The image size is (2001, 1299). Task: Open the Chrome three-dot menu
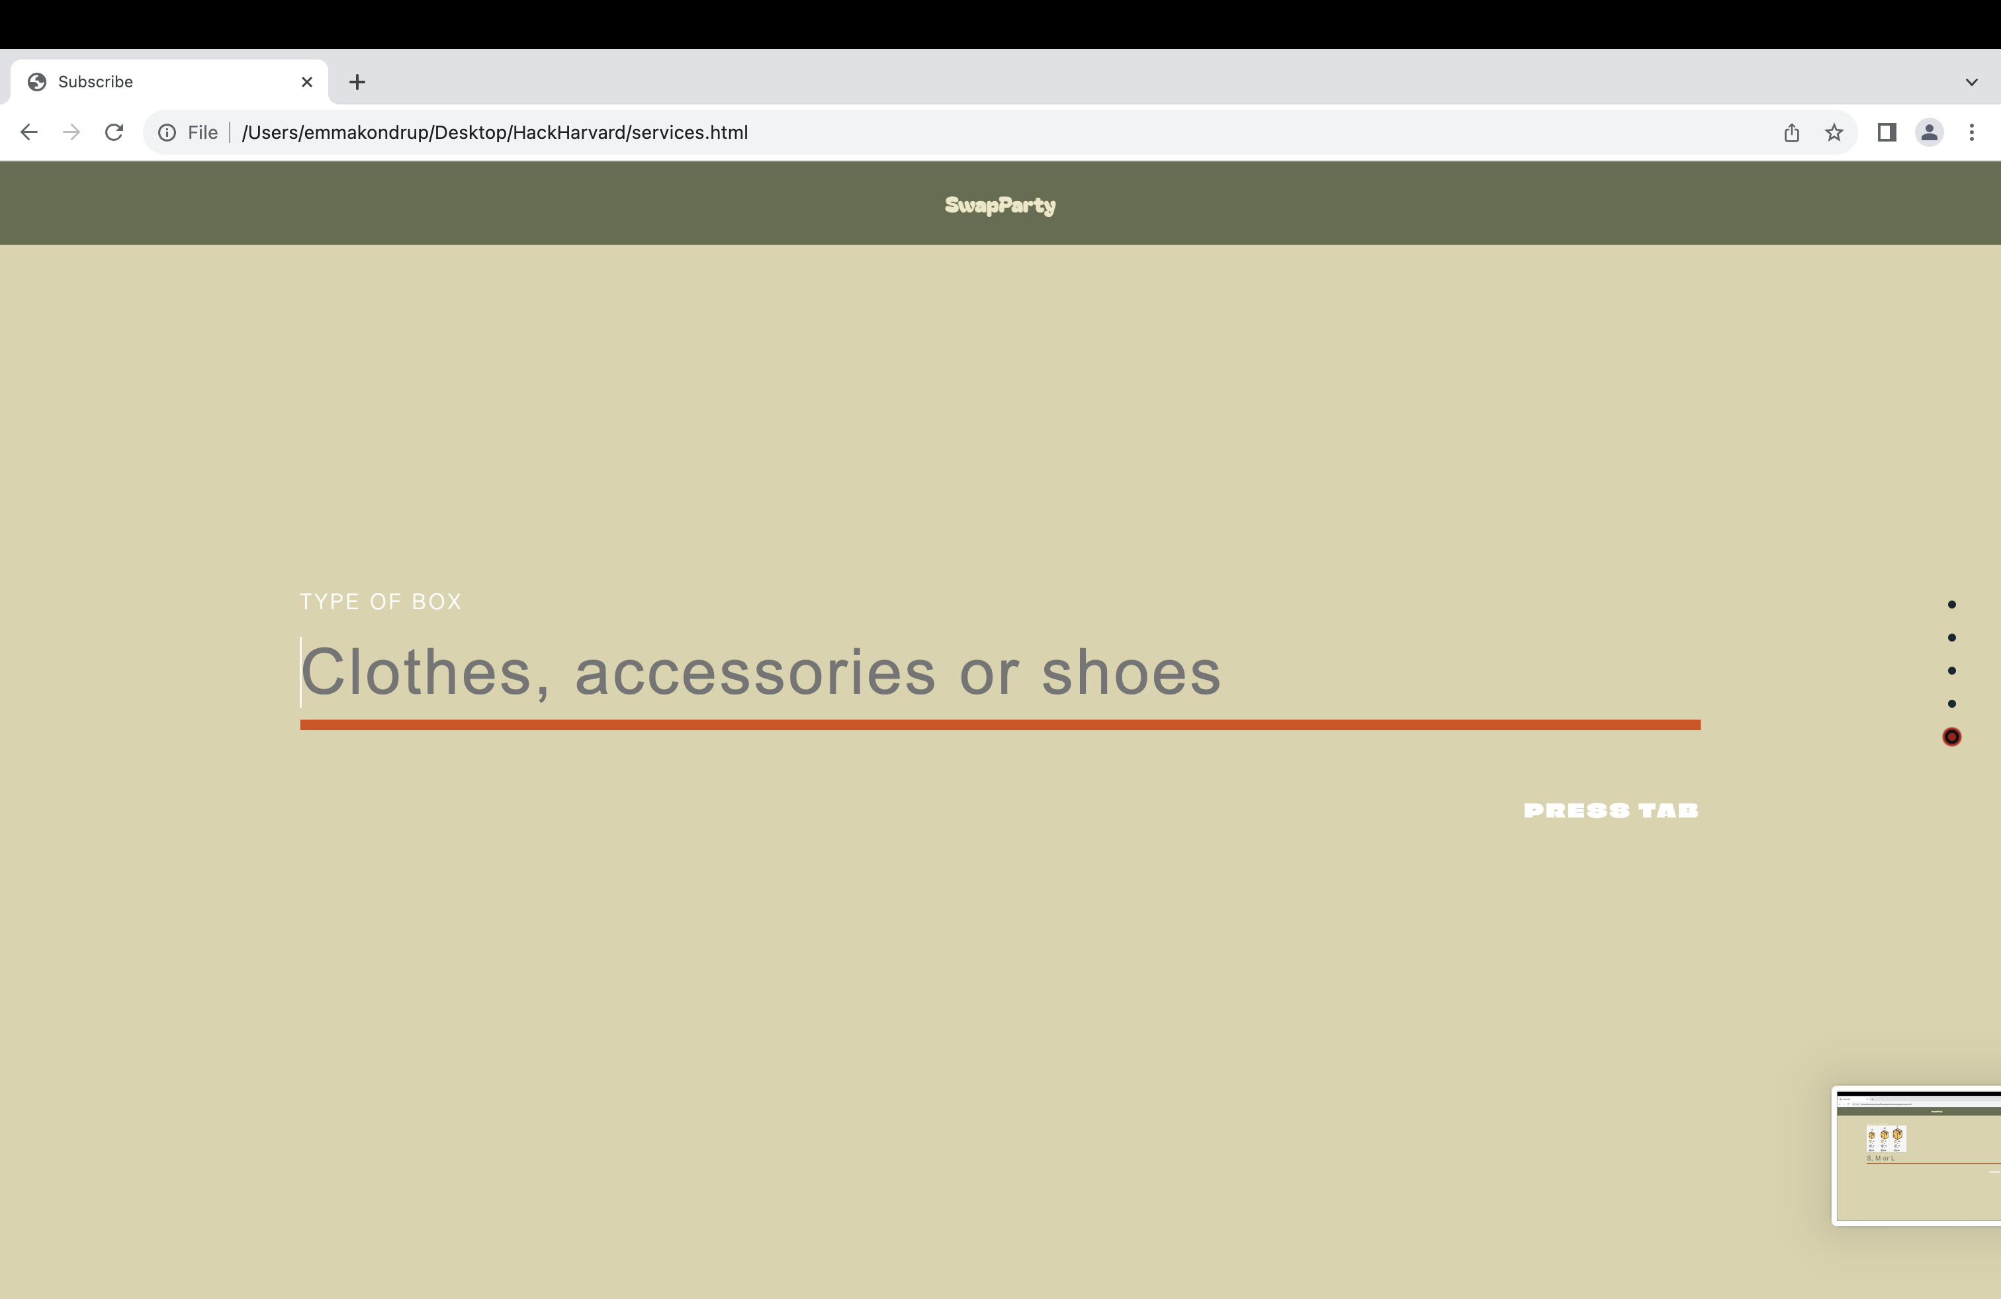pyautogui.click(x=1972, y=132)
